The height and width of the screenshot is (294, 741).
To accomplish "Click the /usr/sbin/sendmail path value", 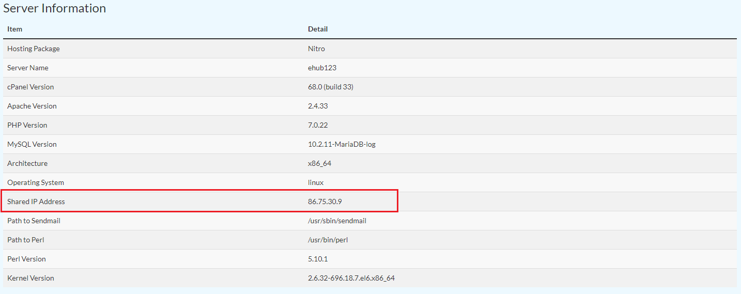I will [337, 221].
